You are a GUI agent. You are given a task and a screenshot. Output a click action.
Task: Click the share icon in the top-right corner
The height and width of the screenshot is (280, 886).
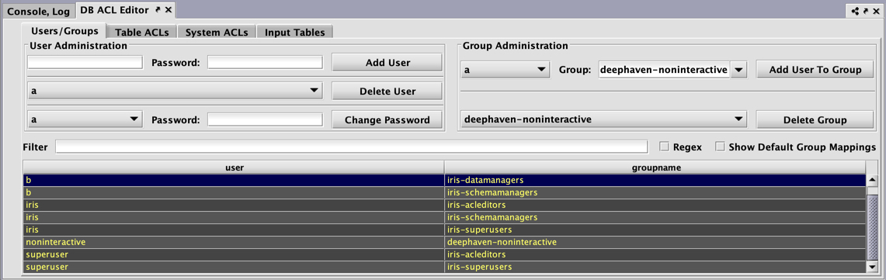click(855, 11)
